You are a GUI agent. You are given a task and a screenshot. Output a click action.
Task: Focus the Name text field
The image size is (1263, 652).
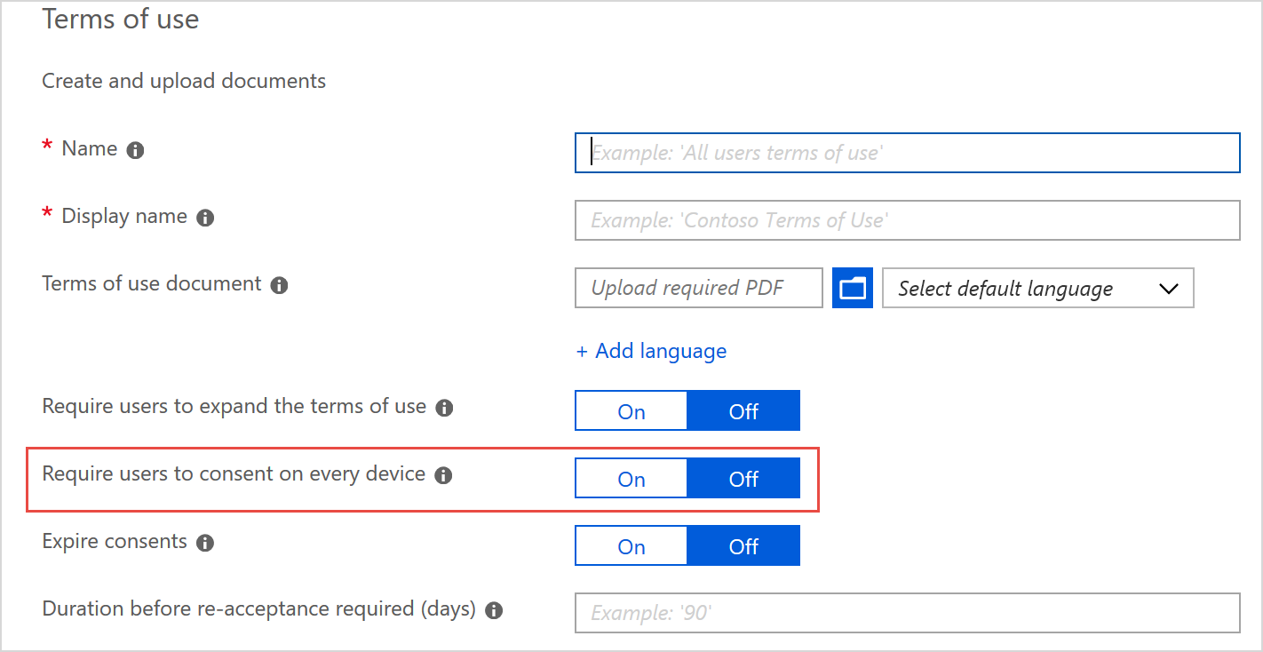[x=907, y=153]
